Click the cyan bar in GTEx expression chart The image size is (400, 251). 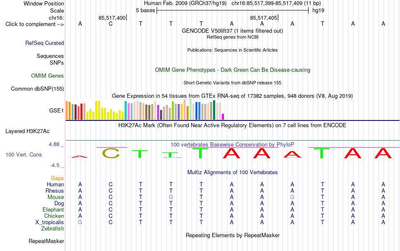pyautogui.click(x=125, y=110)
